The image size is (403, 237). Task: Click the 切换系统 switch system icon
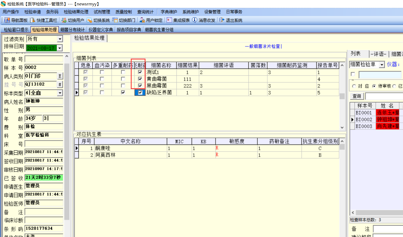coord(89,20)
